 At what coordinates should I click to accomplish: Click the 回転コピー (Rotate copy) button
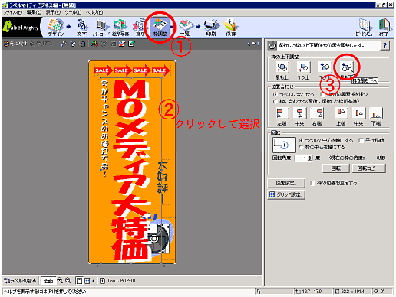369,168
